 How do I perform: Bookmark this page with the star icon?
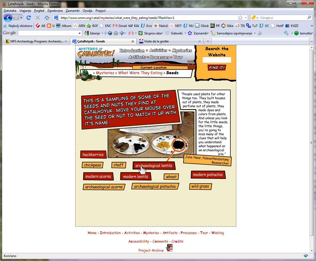point(240,18)
